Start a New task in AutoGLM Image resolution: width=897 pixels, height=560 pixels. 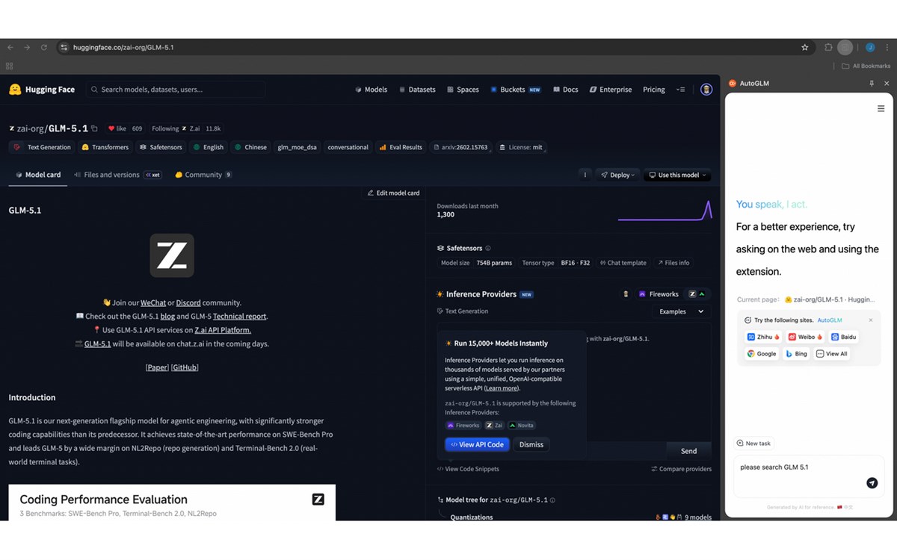753,444
